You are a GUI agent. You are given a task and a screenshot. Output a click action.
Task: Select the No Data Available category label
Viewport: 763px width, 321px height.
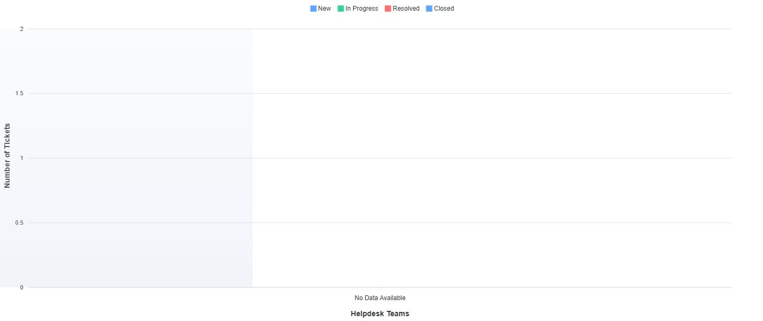coord(380,297)
